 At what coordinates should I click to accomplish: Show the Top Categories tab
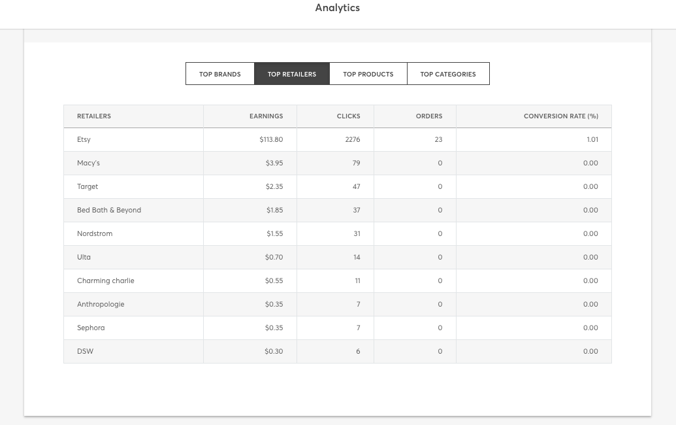point(448,74)
